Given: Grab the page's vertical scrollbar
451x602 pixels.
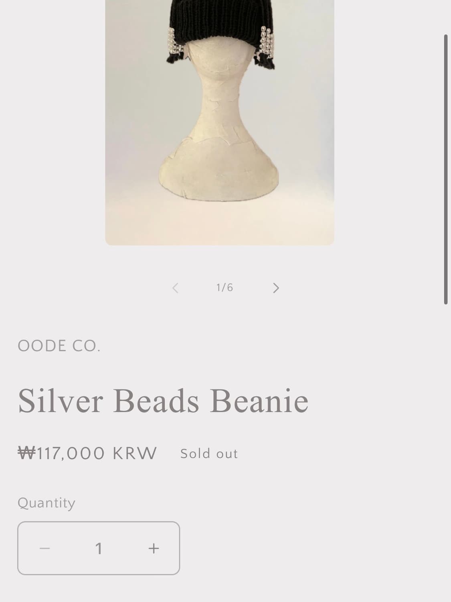Looking at the screenshot, I should click(445, 169).
